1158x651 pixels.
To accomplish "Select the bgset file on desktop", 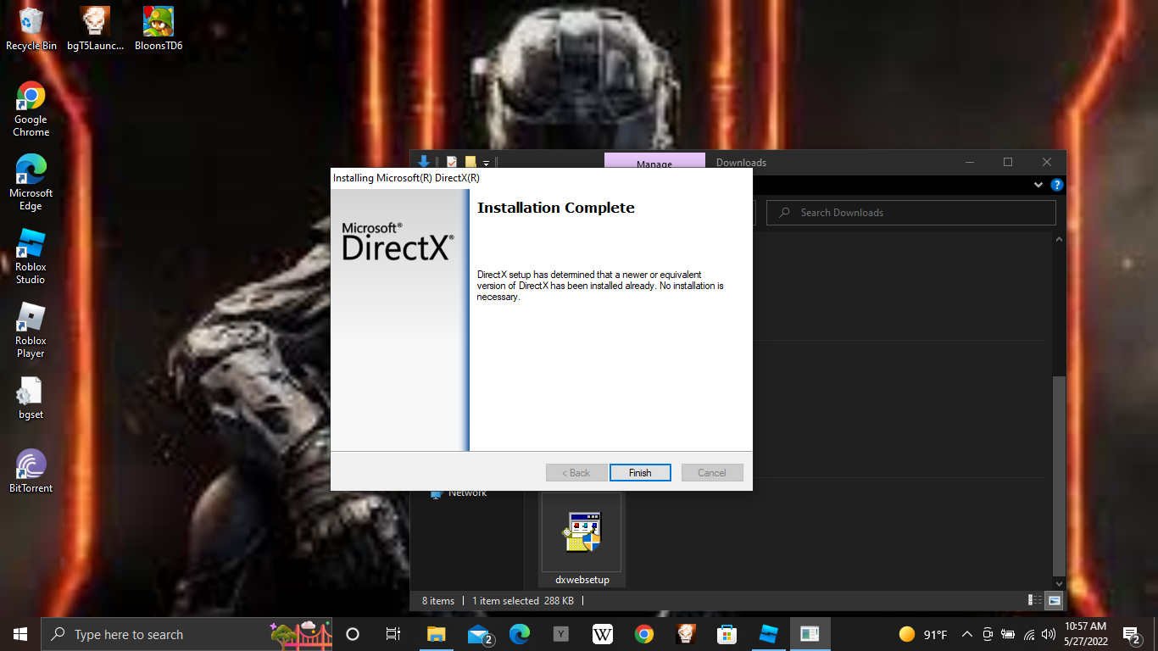I will pyautogui.click(x=31, y=398).
